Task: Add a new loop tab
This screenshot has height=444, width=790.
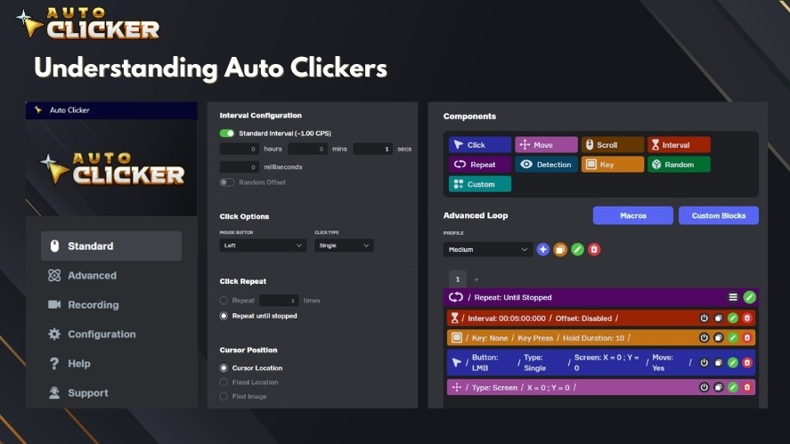Action: [x=476, y=279]
